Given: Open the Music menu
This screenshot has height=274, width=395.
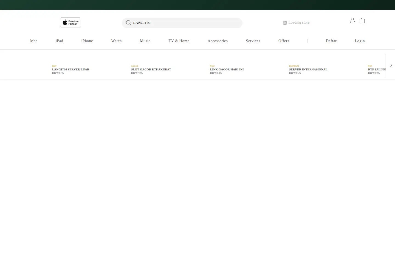Looking at the screenshot, I should pyautogui.click(x=145, y=41).
